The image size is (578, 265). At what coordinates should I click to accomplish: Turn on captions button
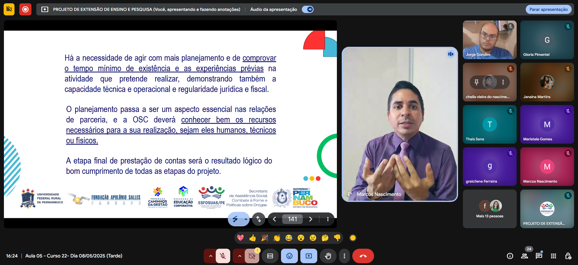point(270,256)
